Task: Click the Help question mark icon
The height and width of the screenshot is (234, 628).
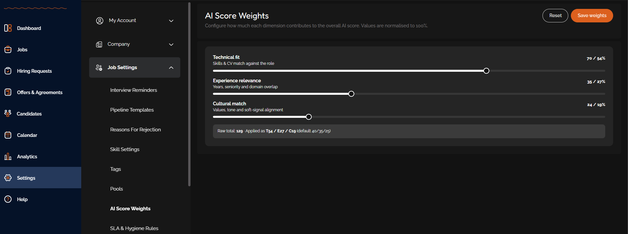Action: tap(8, 199)
